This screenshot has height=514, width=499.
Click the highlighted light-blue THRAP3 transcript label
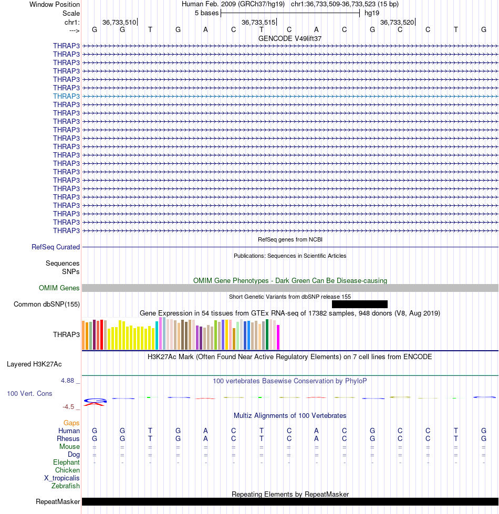coord(66,97)
